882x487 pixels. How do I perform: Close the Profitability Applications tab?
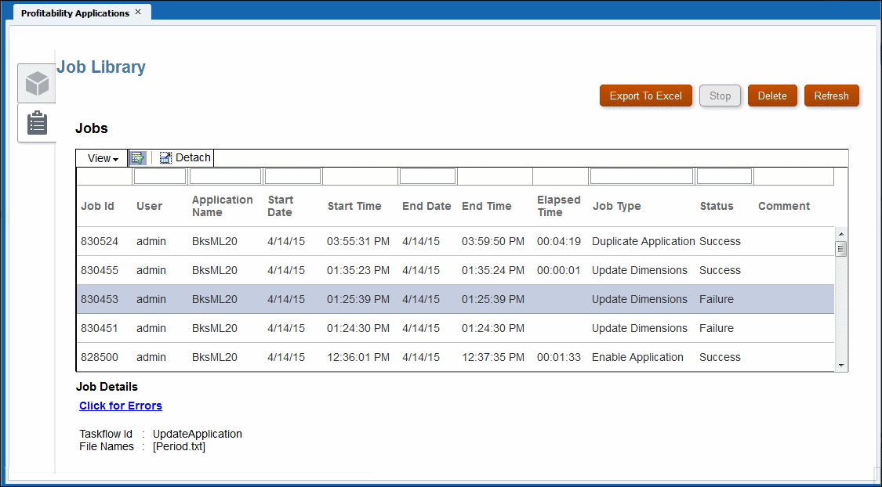coord(139,12)
